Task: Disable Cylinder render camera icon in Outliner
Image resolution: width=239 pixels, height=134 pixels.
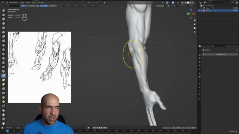Action: [236, 11]
